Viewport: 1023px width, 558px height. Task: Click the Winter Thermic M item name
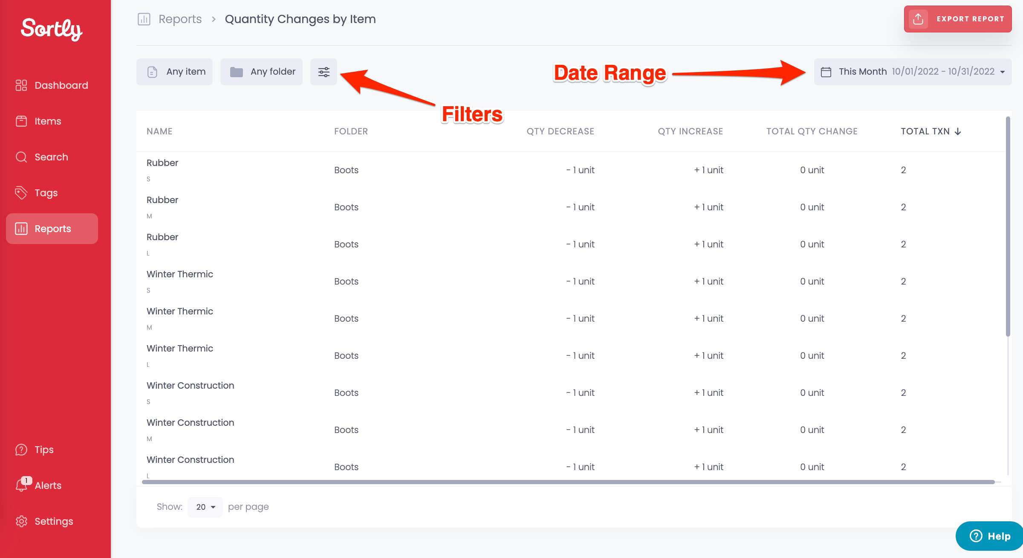click(180, 311)
